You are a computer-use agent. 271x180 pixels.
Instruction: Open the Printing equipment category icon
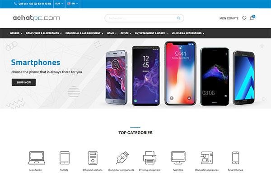pyautogui.click(x=150, y=157)
